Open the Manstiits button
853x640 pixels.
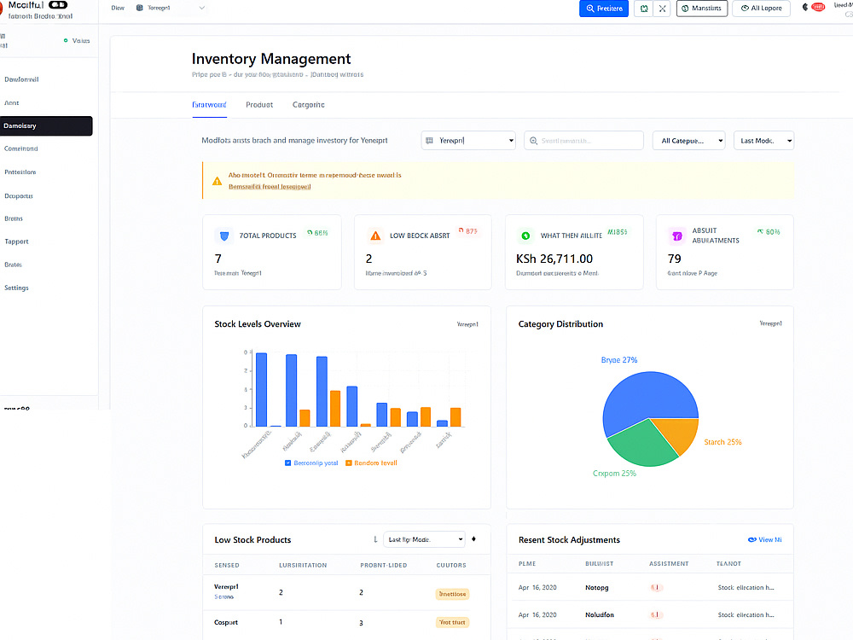(702, 9)
